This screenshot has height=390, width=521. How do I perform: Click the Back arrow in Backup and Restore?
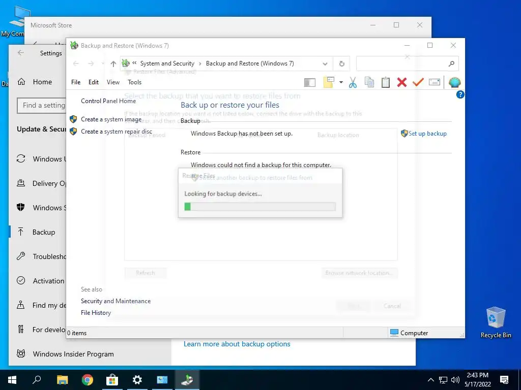point(76,63)
